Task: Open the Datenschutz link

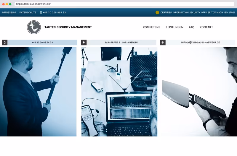Action: click(28, 12)
